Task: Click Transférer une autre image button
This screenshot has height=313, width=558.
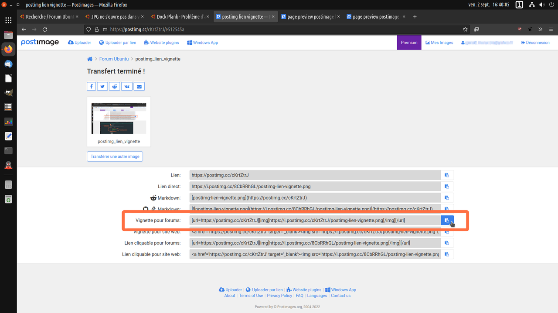Action: tap(115, 156)
